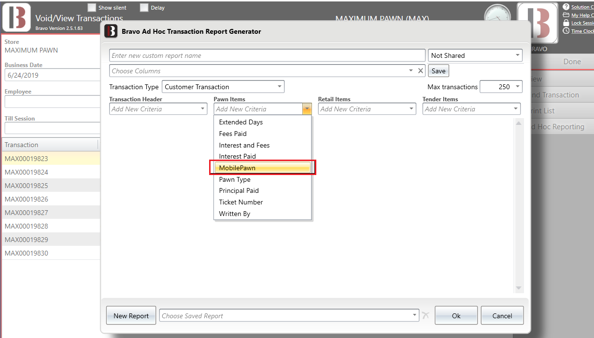Select Fees Paid criteria
Image resolution: width=594 pixels, height=338 pixels.
pyautogui.click(x=263, y=134)
